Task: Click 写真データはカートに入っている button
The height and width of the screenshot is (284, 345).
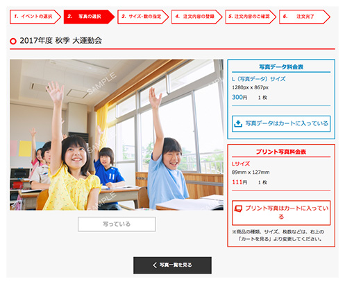Action: click(x=281, y=123)
